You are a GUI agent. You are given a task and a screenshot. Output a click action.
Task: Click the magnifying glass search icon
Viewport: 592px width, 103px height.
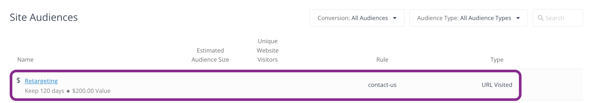[x=540, y=18]
